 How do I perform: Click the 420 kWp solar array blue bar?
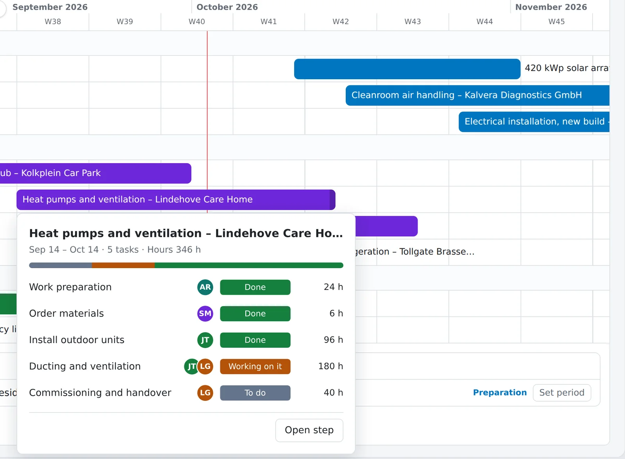tap(407, 69)
